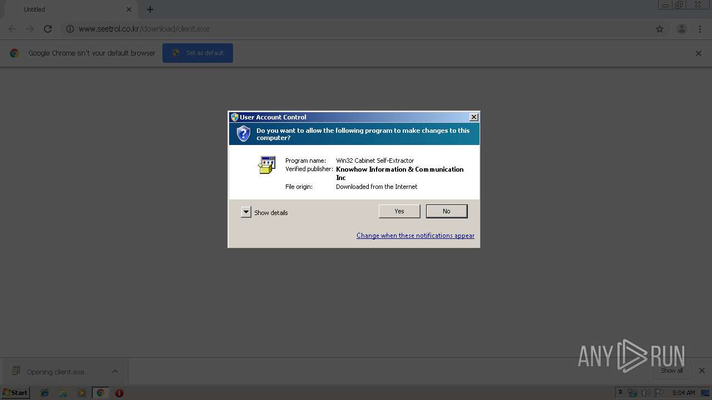Click the UAC shield question mark icon
Screen dimensions: 712x400
(244, 134)
